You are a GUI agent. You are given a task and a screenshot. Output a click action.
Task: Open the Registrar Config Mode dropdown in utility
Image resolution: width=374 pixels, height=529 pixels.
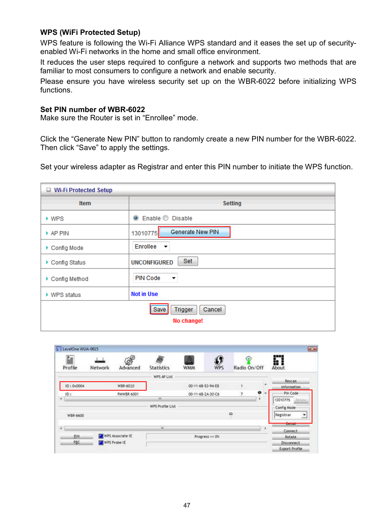click(x=290, y=415)
